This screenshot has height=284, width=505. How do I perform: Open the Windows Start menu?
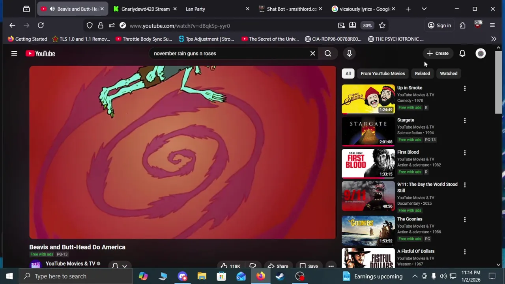click(x=9, y=276)
